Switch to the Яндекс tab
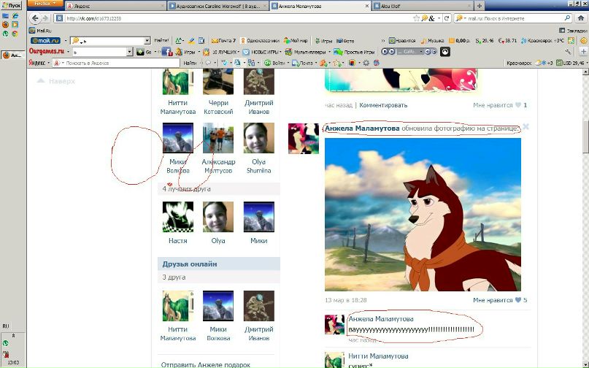The image size is (589, 368). [x=115, y=6]
